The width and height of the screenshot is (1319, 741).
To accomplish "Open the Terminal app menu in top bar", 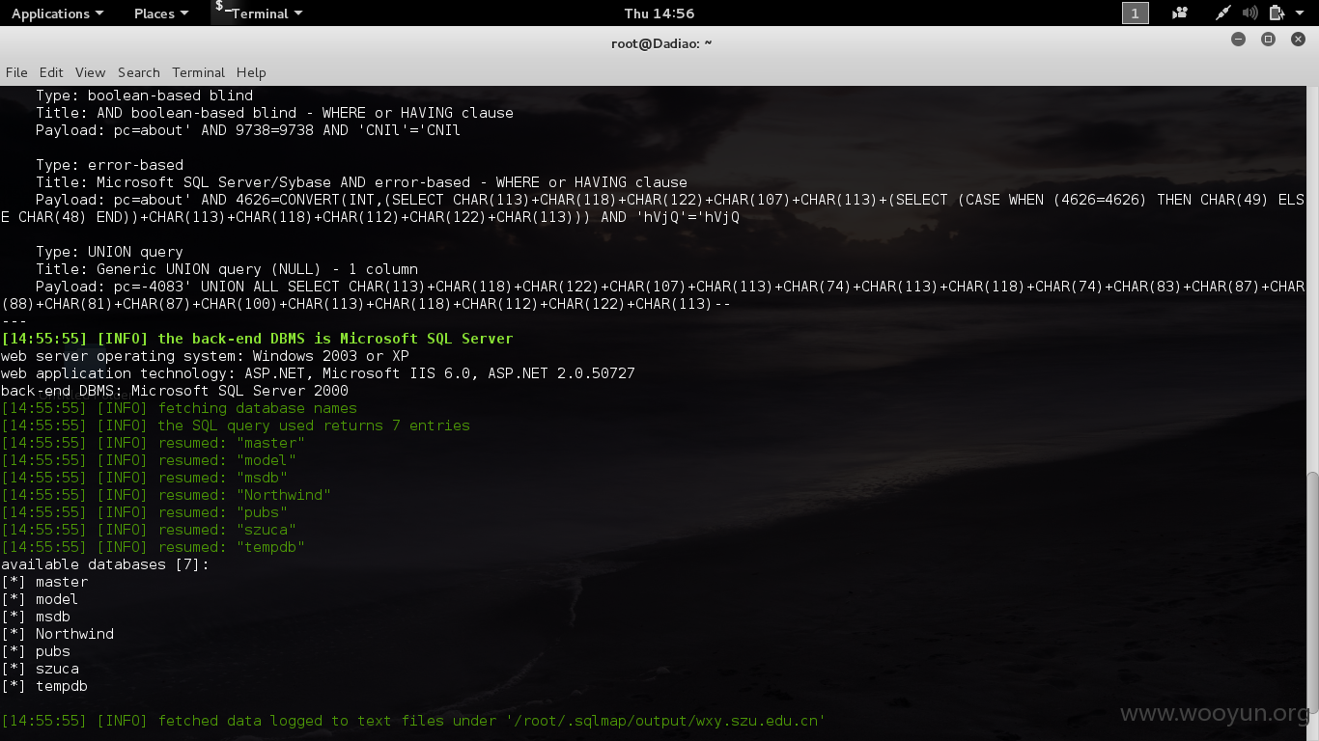I will tap(267, 14).
